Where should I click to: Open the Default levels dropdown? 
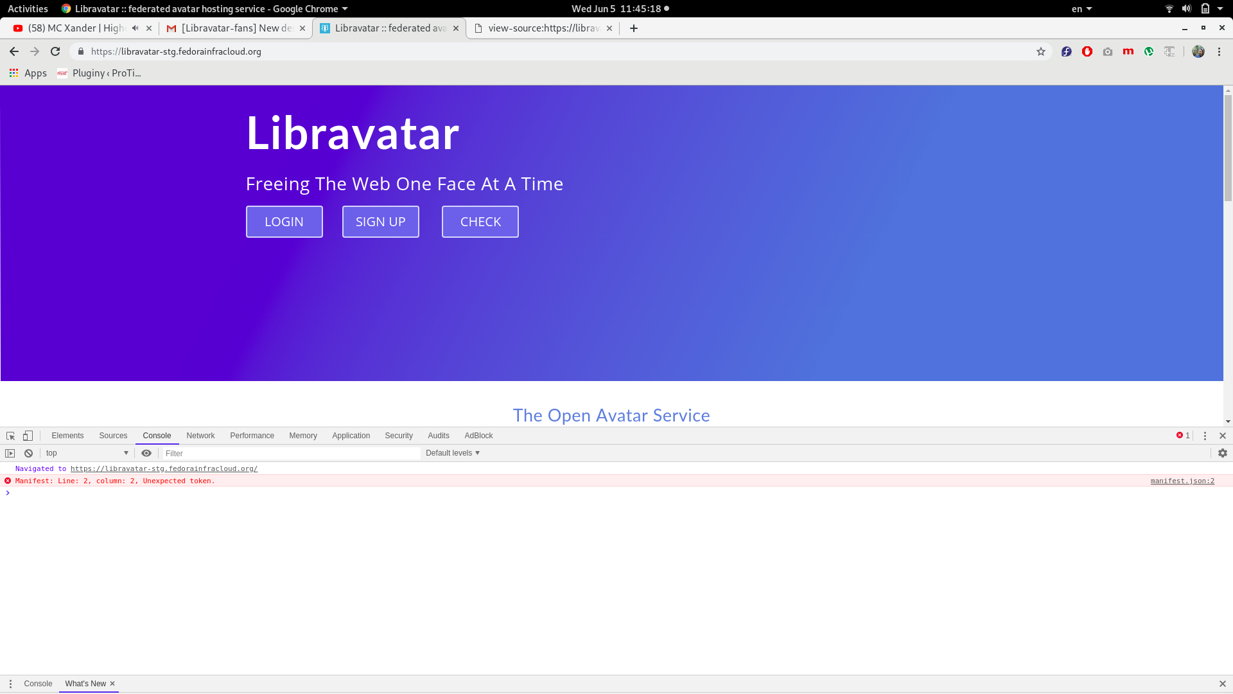(x=453, y=453)
